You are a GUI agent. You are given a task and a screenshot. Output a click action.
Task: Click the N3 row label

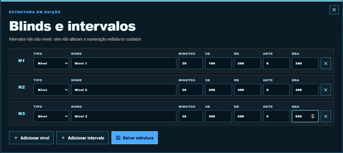22,114
